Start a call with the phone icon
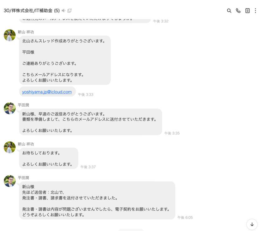 click(238, 11)
